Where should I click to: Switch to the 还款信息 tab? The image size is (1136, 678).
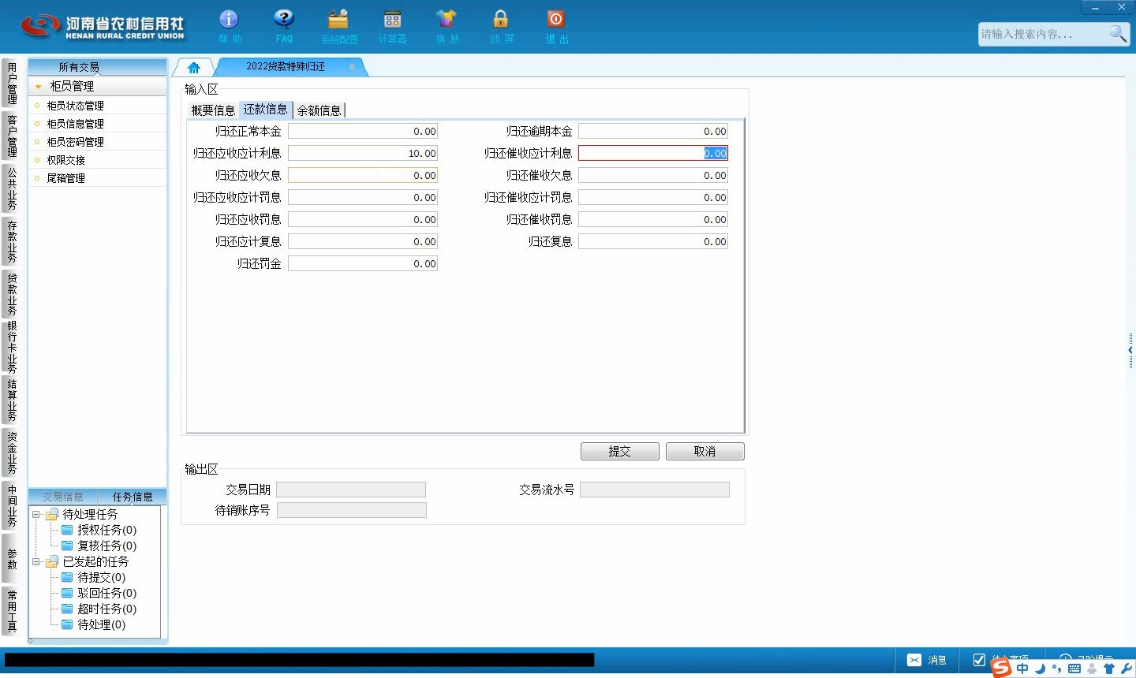[x=265, y=110]
